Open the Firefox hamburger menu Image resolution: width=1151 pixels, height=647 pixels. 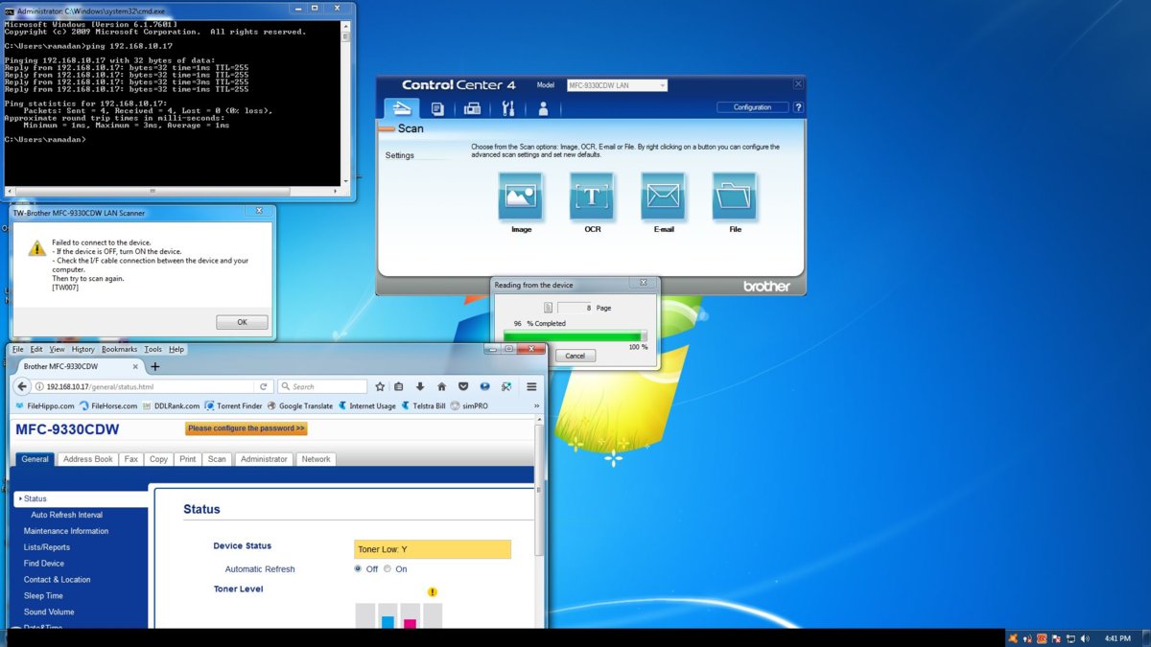click(530, 386)
